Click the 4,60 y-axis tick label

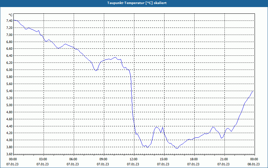pos(10,119)
